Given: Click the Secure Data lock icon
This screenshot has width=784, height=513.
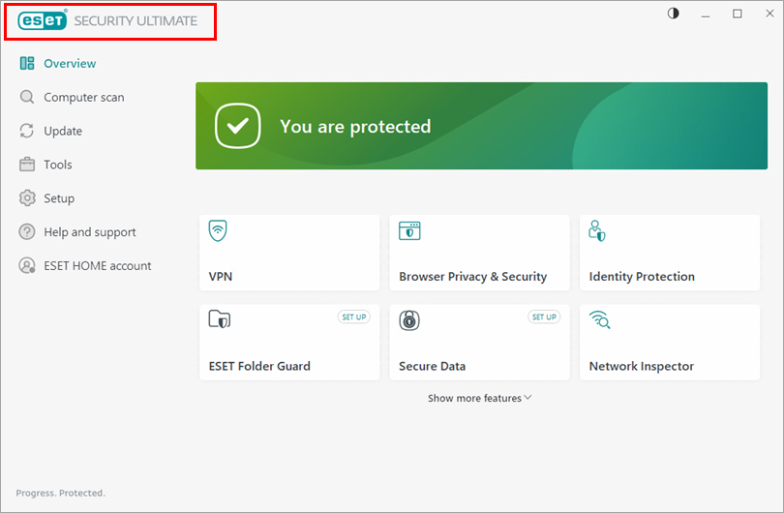Looking at the screenshot, I should coord(409,320).
